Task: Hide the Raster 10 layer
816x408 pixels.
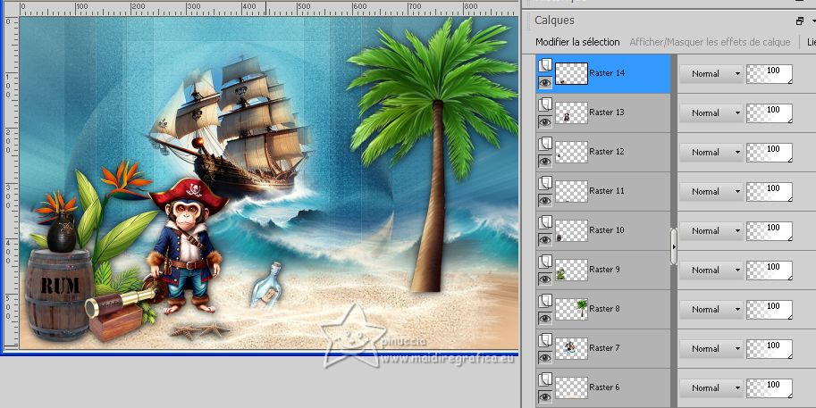Action: click(545, 239)
